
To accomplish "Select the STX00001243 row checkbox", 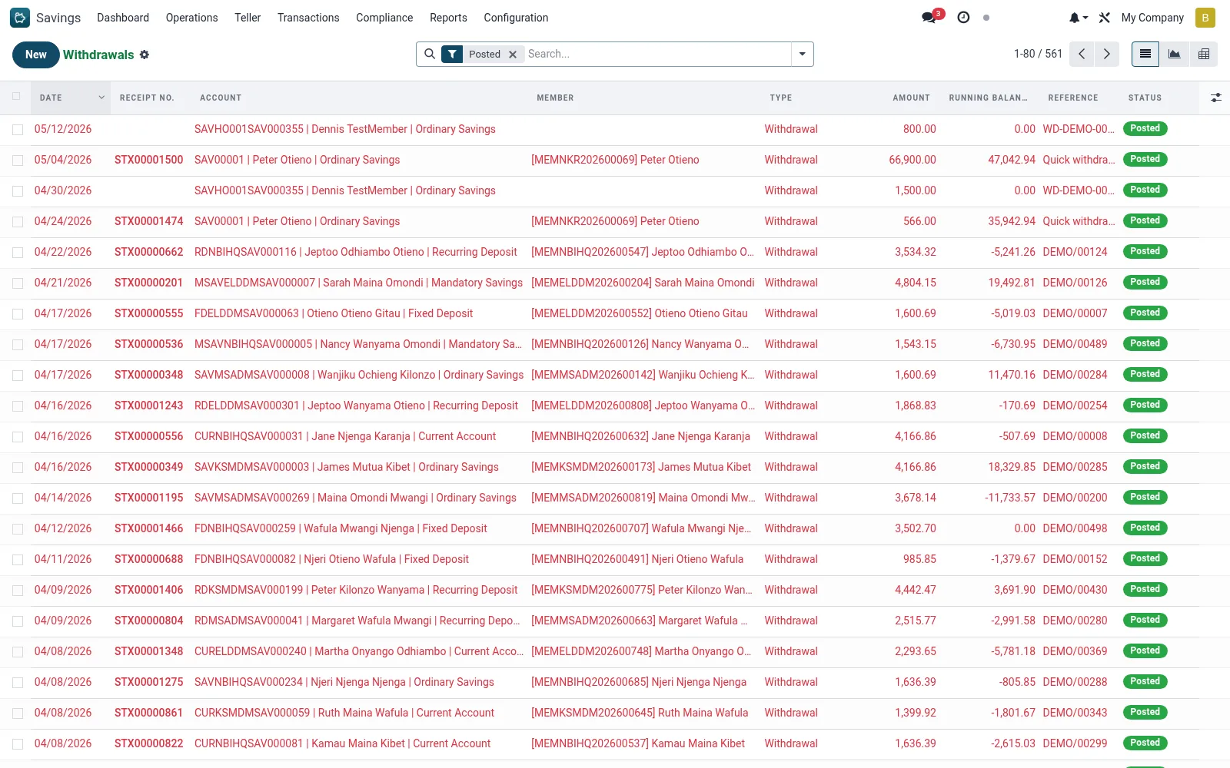I will click(17, 406).
